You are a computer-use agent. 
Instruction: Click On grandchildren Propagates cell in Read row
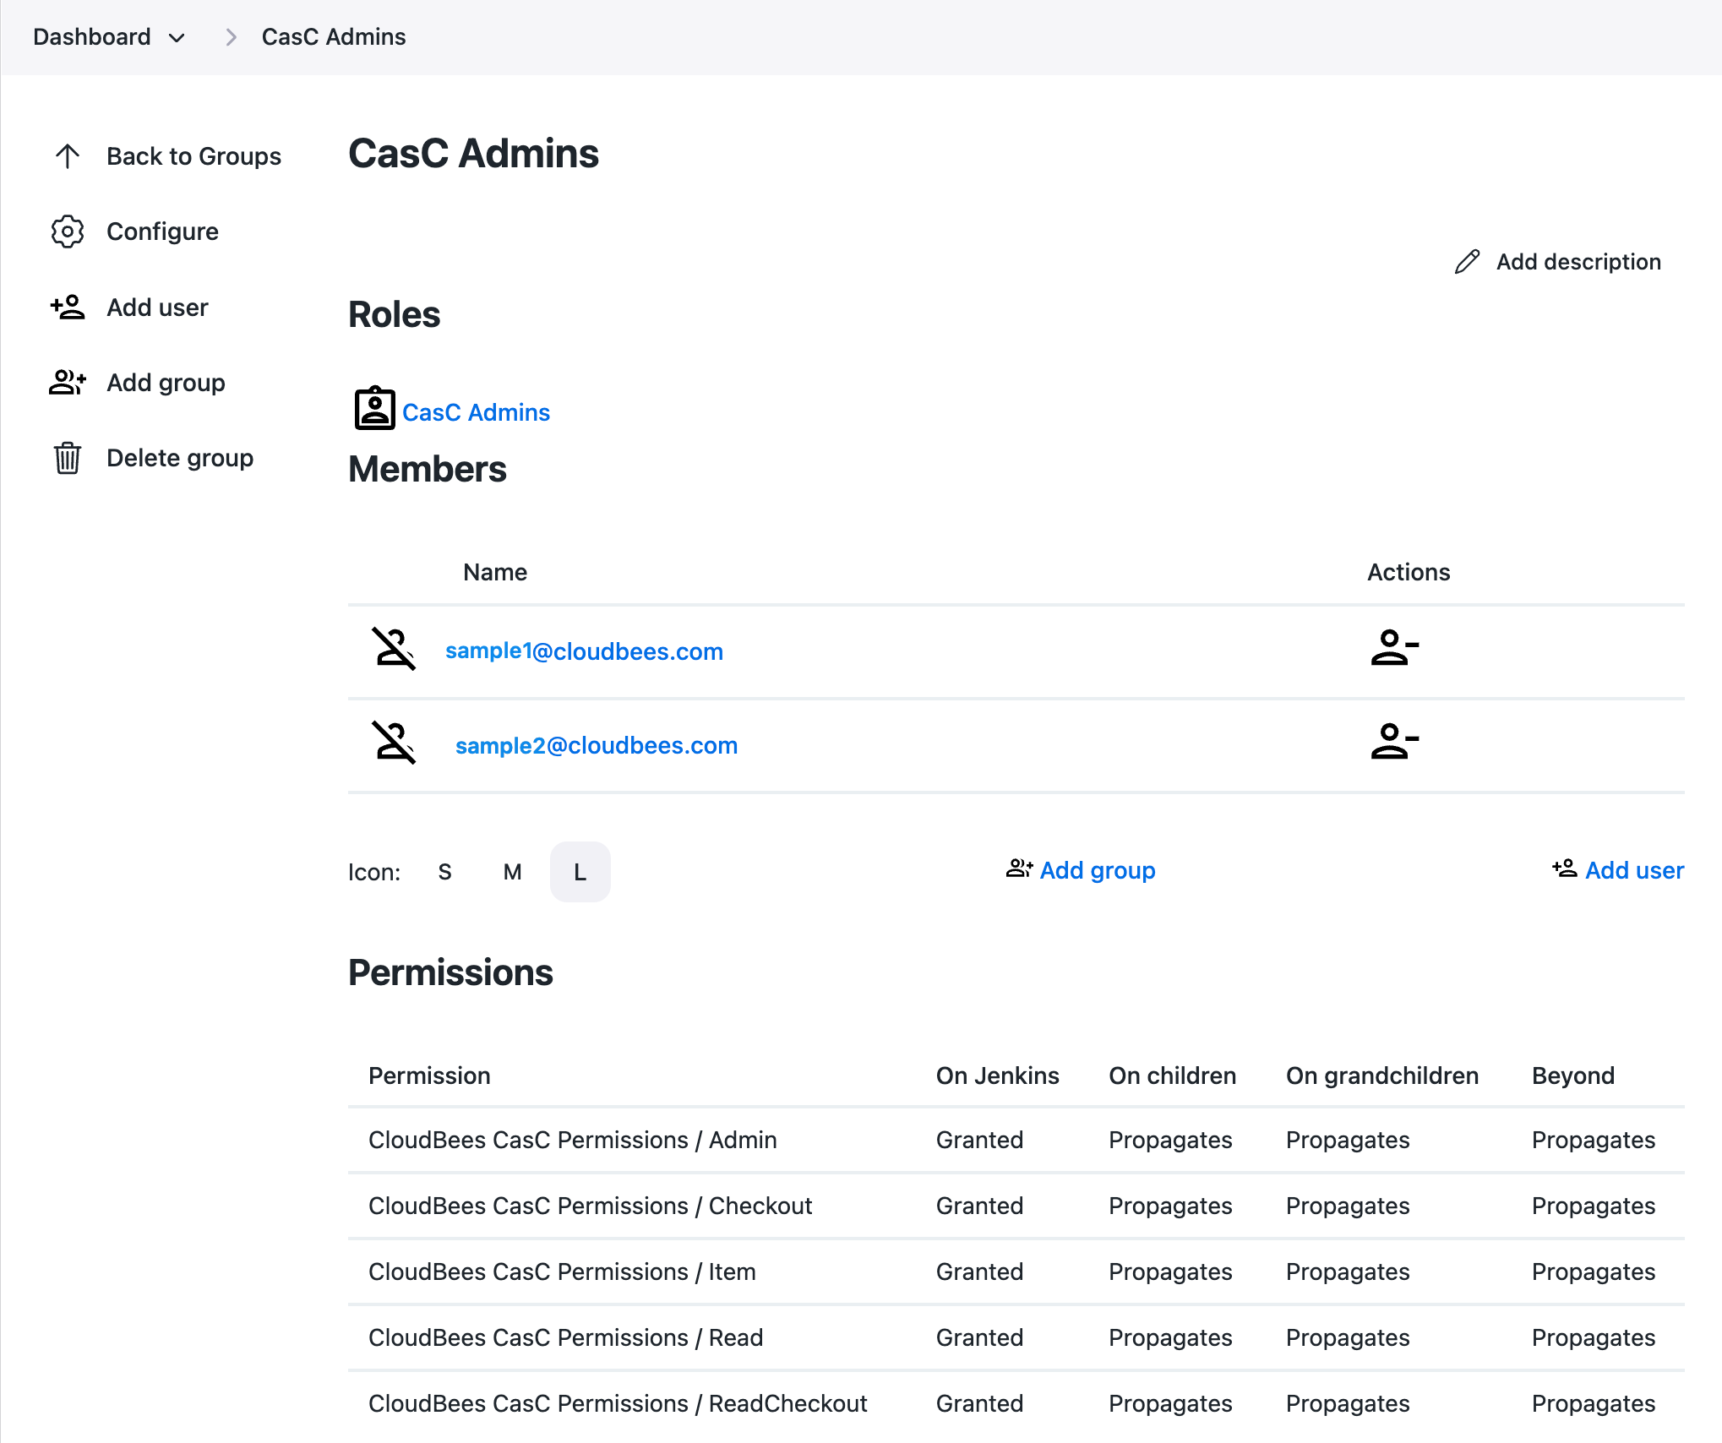coord(1348,1337)
